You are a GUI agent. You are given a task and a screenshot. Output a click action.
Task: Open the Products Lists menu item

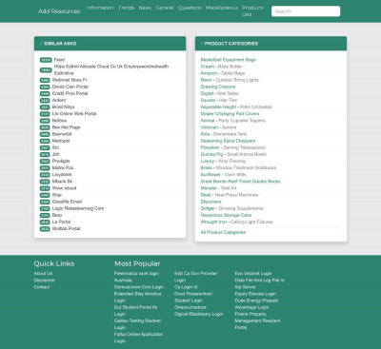coord(252,10)
